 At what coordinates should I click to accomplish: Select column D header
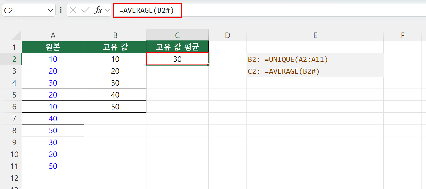click(x=227, y=35)
